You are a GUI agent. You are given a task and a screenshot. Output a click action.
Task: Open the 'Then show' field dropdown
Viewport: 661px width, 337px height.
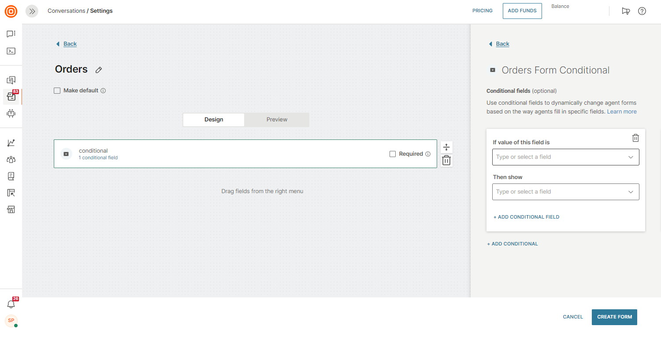click(x=565, y=192)
